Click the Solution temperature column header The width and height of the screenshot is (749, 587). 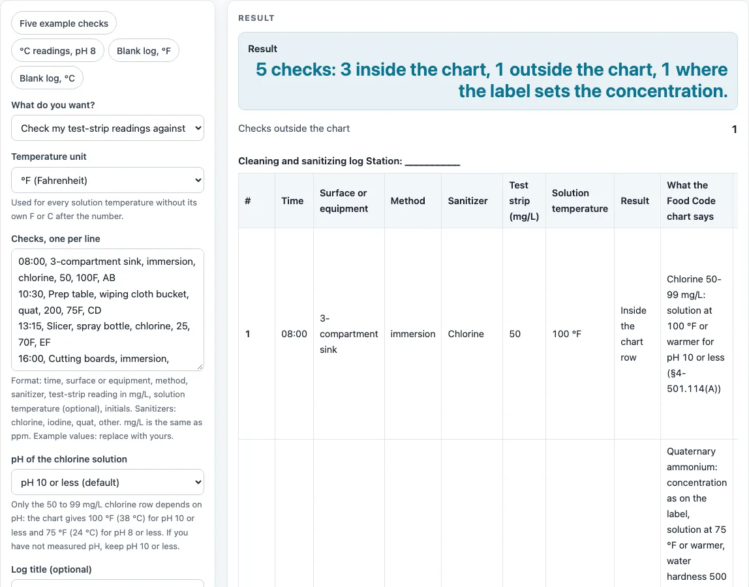pyautogui.click(x=580, y=201)
